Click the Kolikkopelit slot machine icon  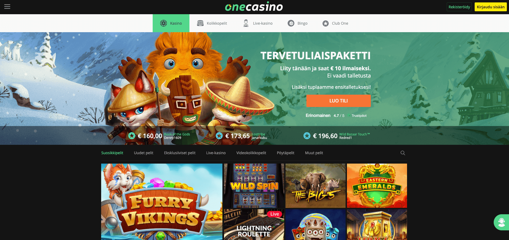click(200, 23)
